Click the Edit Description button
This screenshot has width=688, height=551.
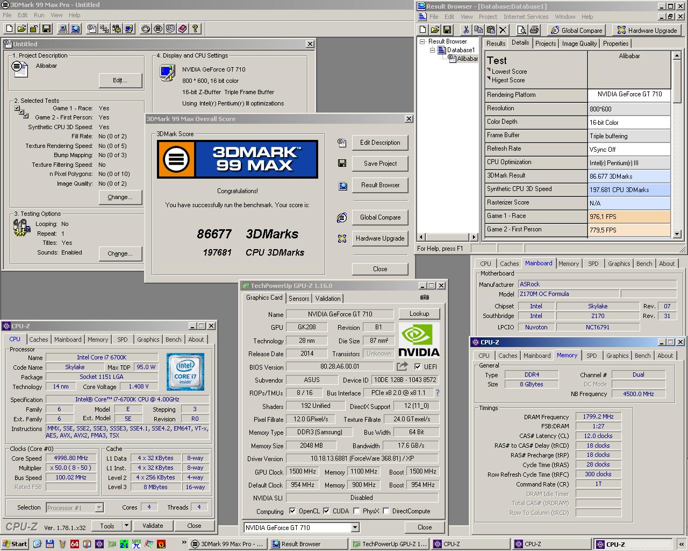[x=380, y=143]
